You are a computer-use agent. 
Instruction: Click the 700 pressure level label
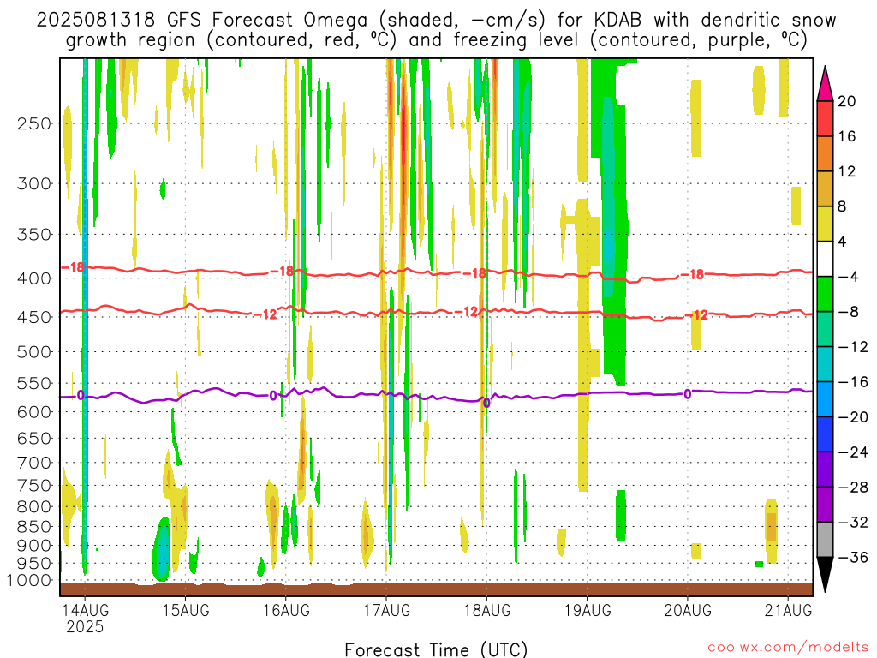[34, 463]
